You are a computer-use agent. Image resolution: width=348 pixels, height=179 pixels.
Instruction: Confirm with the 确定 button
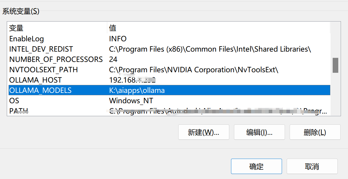pos(256,166)
